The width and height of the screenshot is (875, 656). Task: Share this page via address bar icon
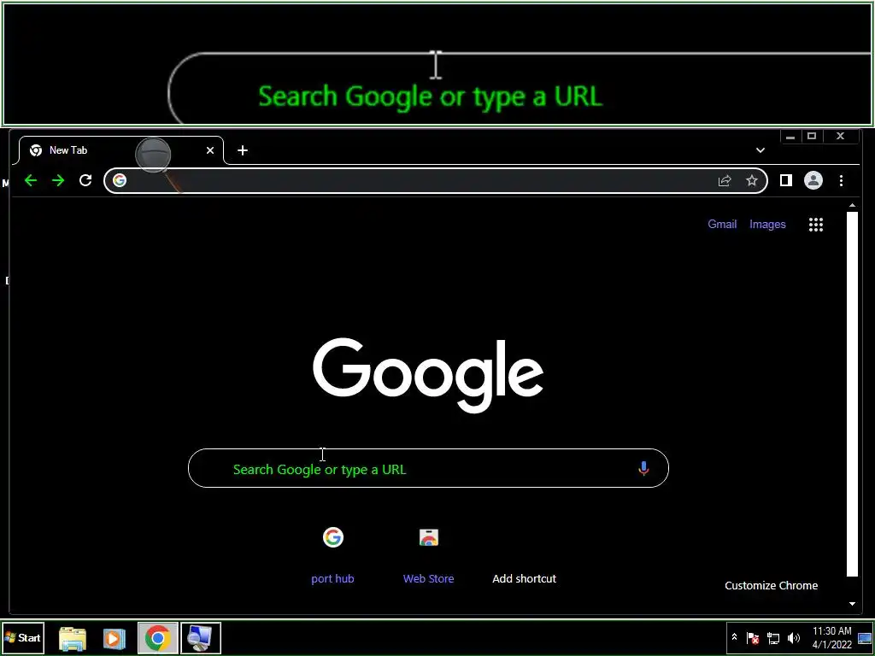pyautogui.click(x=725, y=180)
